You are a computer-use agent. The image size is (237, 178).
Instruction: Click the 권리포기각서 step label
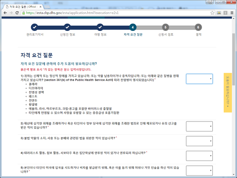point(35,35)
